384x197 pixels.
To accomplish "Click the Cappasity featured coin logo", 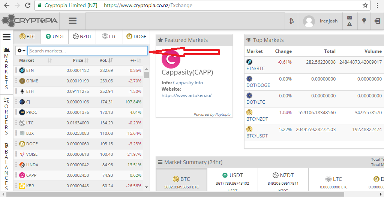I will pyautogui.click(x=171, y=59).
